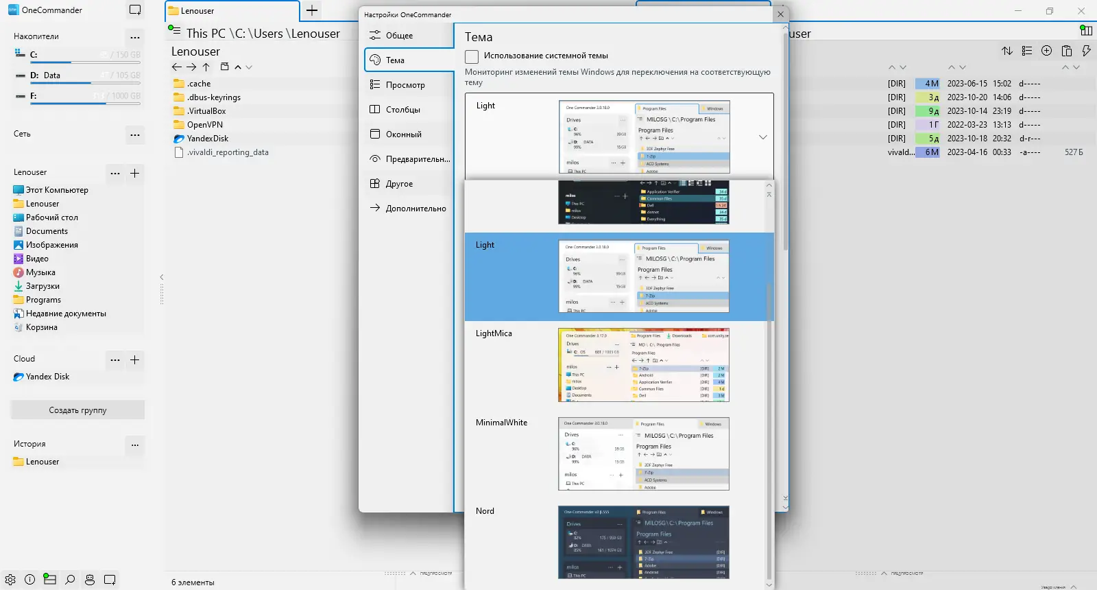Expand the preview panel in the left pane
The height and width of the screenshot is (590, 1097).
click(413, 574)
